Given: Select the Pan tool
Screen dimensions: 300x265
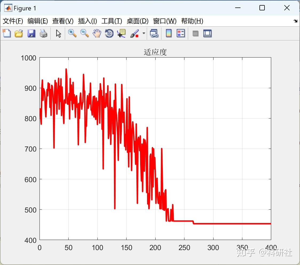Looking at the screenshot, I should click(97, 33).
